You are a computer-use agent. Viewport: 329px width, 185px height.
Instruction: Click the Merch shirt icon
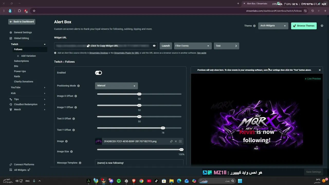tap(11, 109)
